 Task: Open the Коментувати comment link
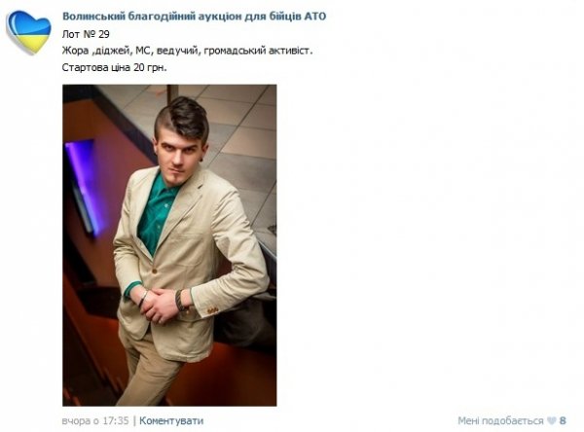point(171,421)
